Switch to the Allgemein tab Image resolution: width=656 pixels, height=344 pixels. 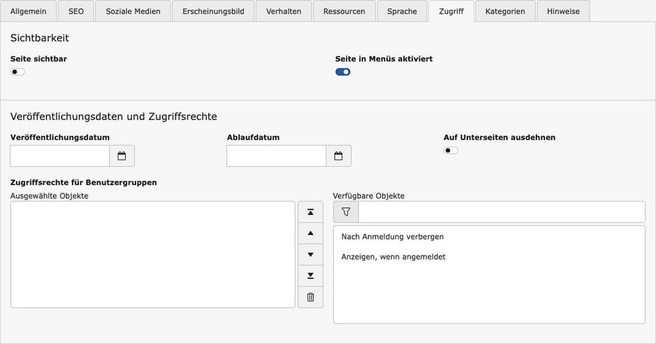pos(28,11)
